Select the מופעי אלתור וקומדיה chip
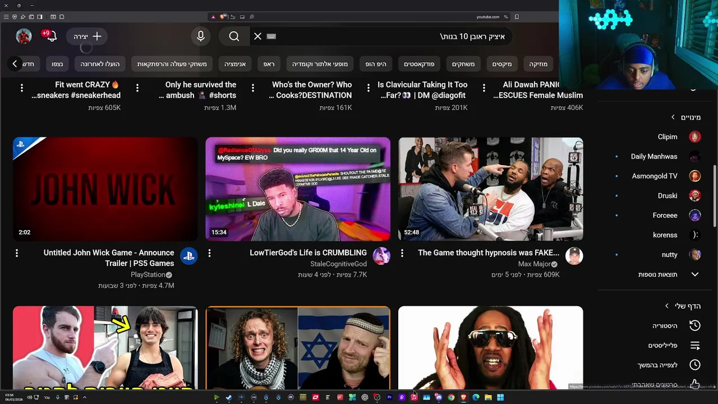718x404 pixels. [320, 64]
